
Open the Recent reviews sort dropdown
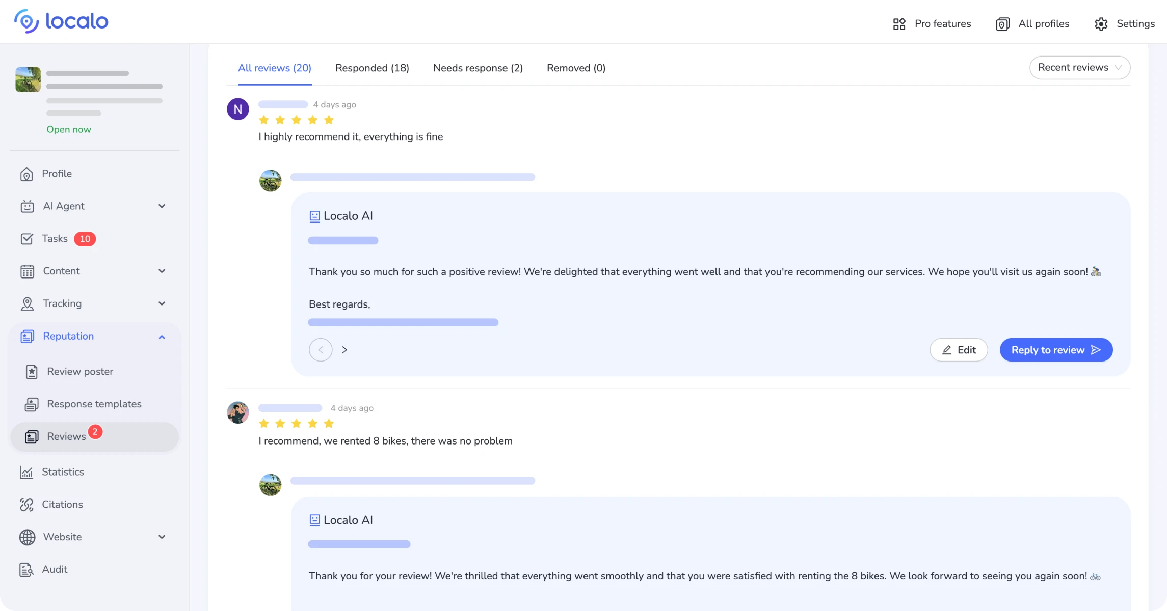point(1079,68)
